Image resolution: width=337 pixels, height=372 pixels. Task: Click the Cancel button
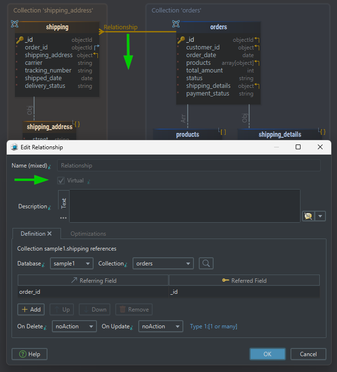308,354
